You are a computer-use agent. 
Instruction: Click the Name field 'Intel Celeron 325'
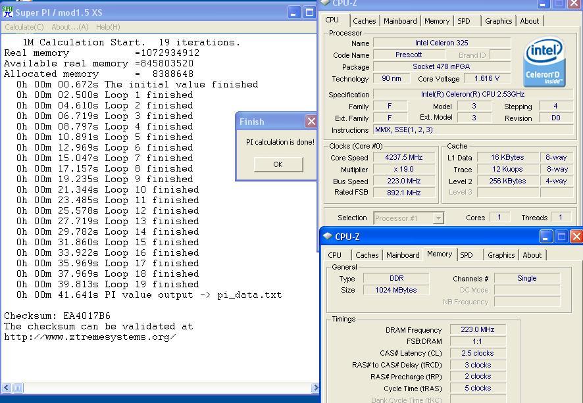[x=442, y=43]
